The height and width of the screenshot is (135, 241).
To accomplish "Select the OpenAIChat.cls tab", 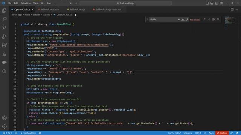I will pos(22,9).
